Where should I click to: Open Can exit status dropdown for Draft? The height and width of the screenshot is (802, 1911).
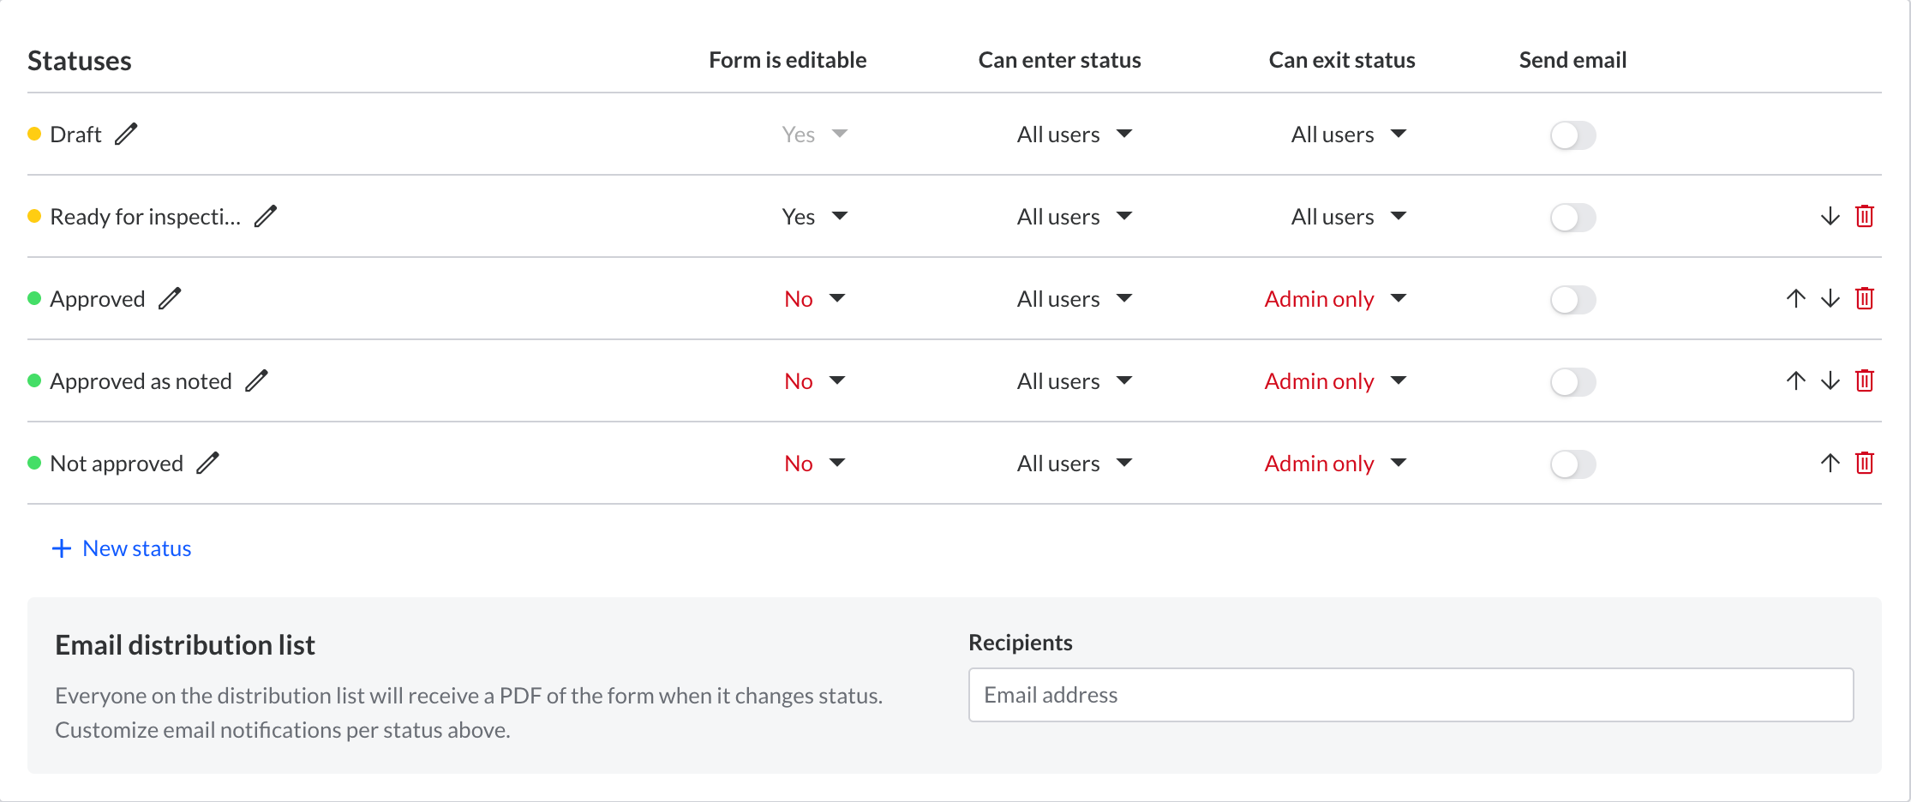click(1349, 135)
